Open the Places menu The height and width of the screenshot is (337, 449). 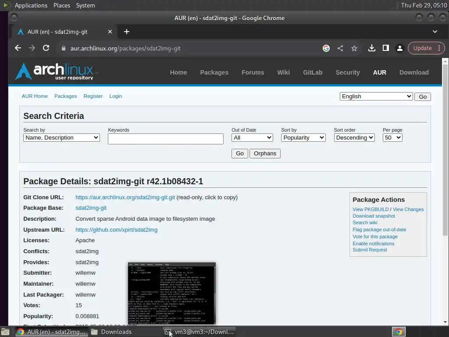pos(61,5)
